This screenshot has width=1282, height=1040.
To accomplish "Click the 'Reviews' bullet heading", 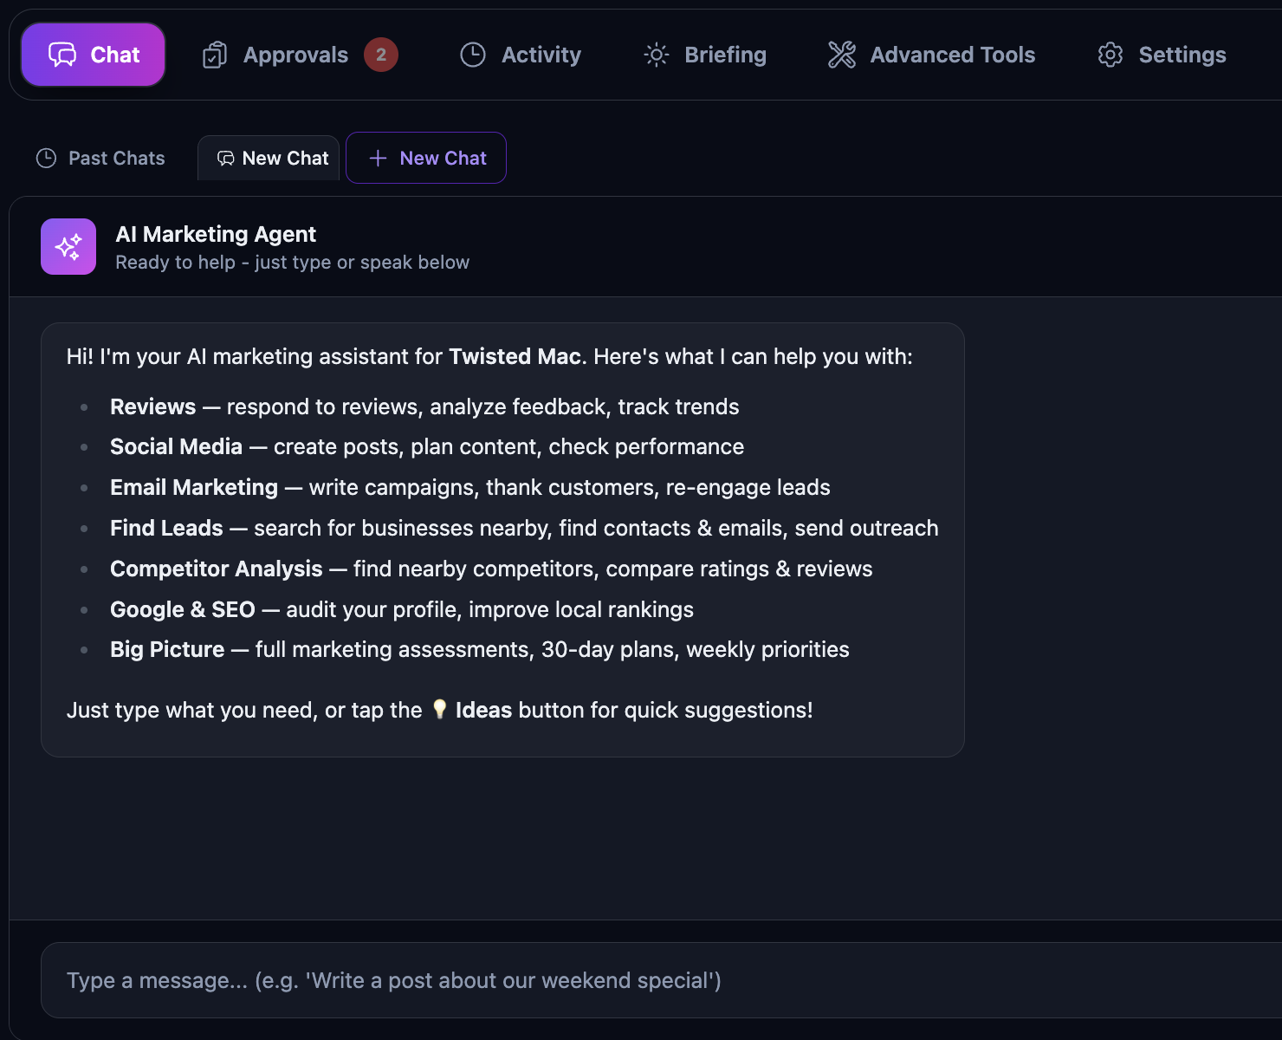I will pos(152,406).
